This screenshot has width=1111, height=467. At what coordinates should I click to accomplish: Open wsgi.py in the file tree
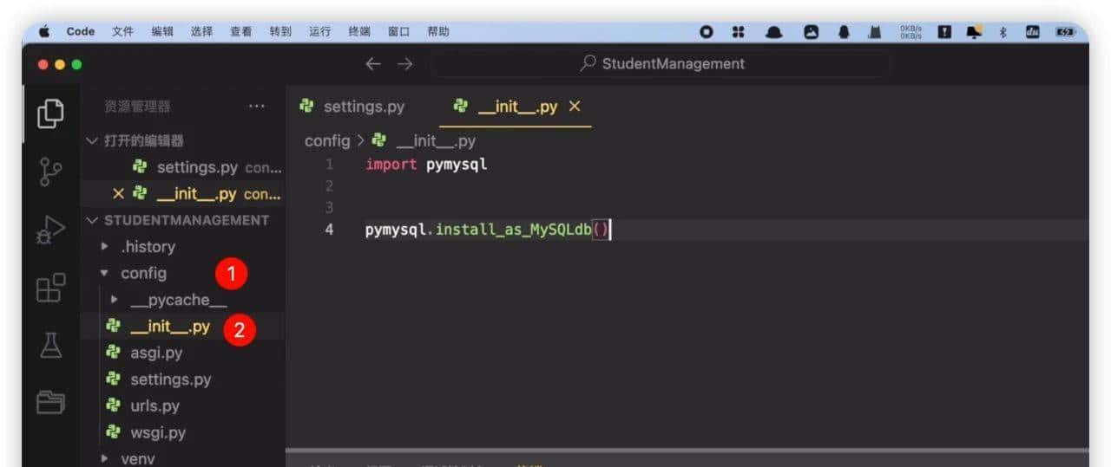click(183, 432)
